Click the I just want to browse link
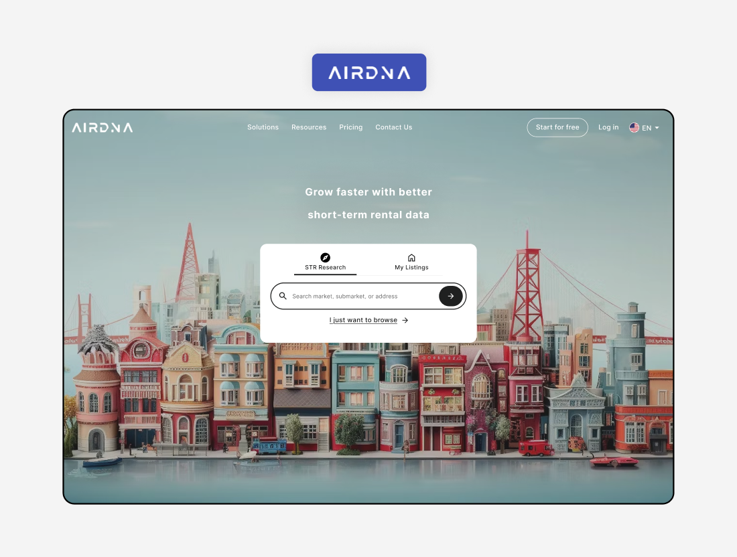This screenshot has width=737, height=557. coord(363,320)
